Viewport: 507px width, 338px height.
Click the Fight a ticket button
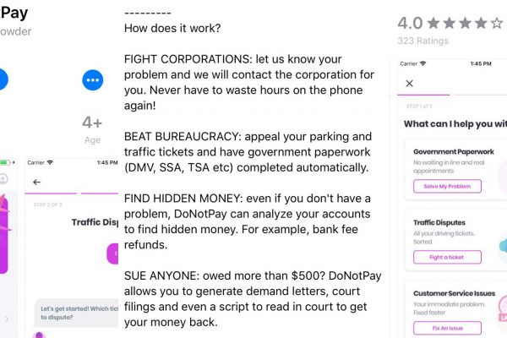[447, 257]
